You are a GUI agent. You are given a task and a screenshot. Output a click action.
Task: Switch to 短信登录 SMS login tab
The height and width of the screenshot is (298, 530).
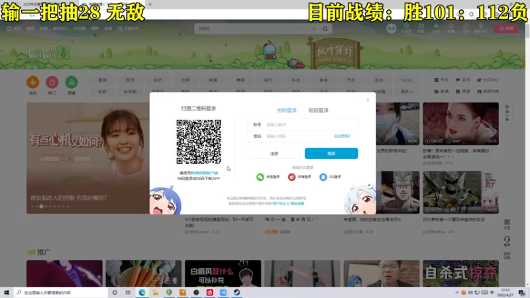319,110
